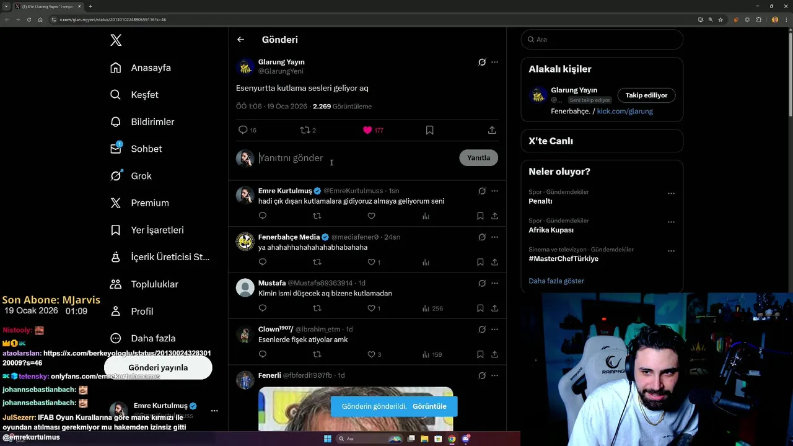Bookmark the main Glarung post
The image size is (793, 446).
click(429, 130)
